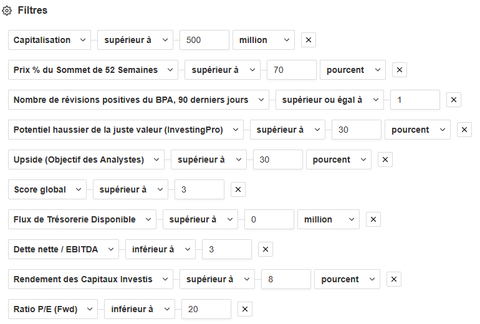
Task: Click the Capitalisation value field showing 500
Action: click(204, 40)
